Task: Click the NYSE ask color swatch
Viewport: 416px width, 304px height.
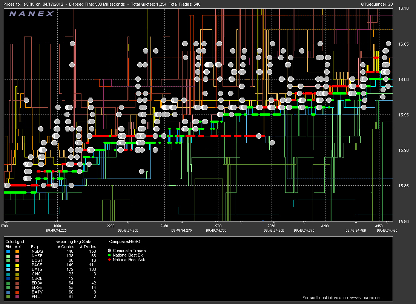Action: click(x=17, y=256)
